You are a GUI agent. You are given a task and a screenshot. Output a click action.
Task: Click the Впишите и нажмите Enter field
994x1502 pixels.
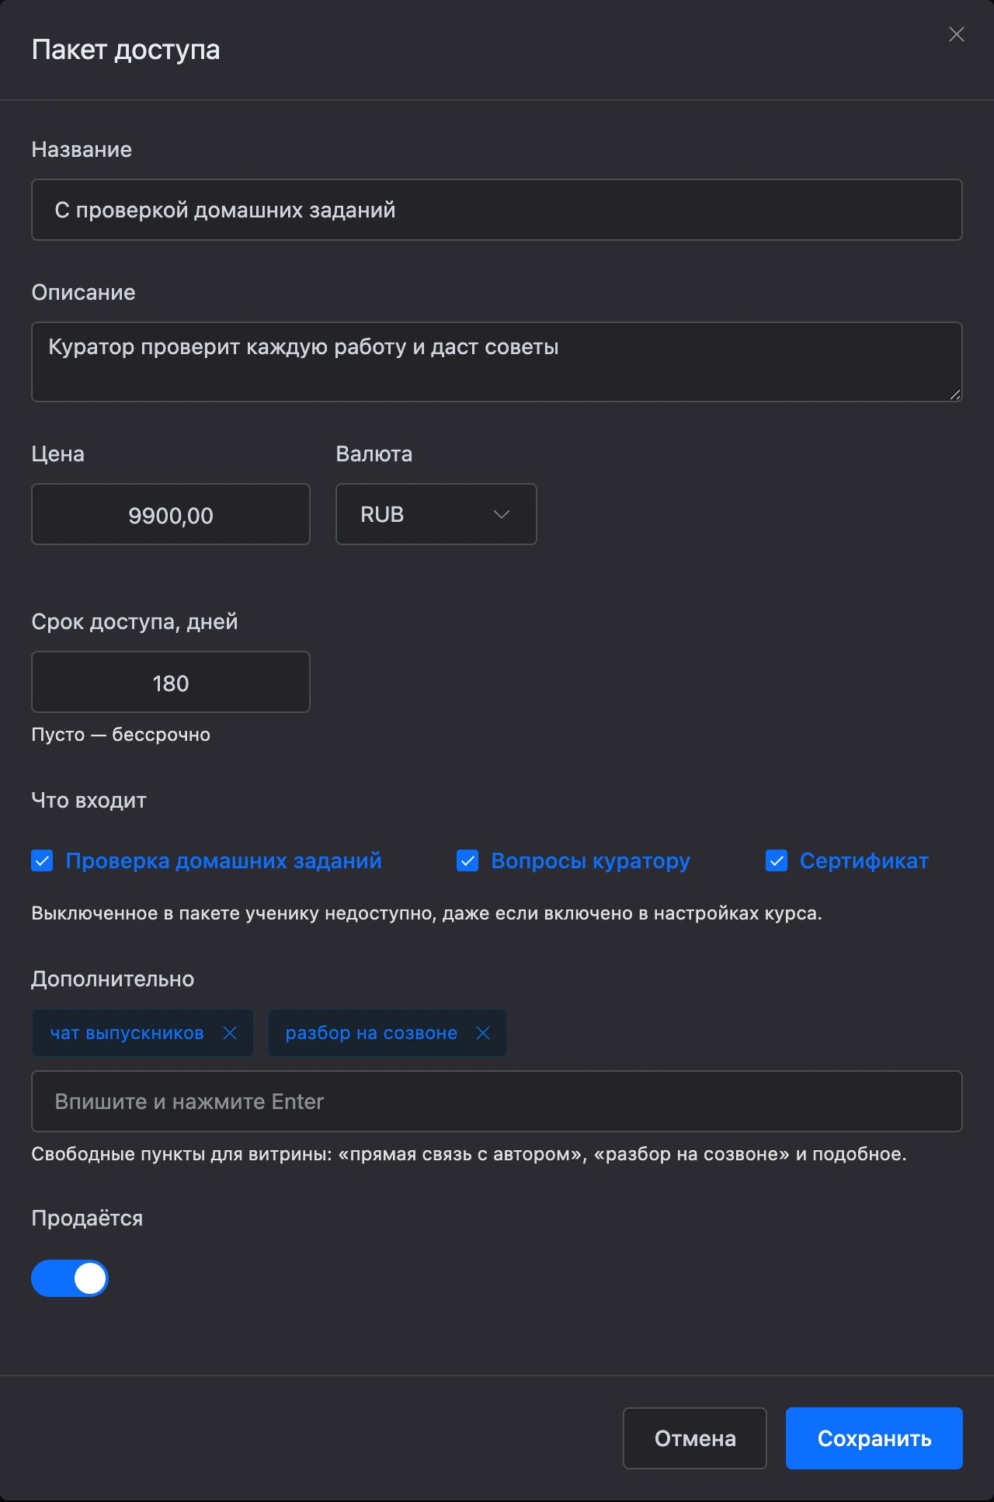point(497,1101)
